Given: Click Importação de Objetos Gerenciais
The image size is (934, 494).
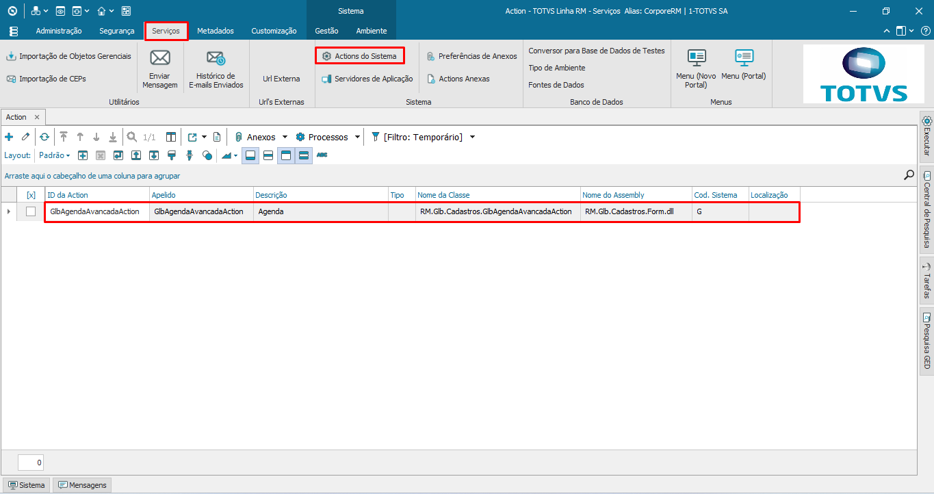Looking at the screenshot, I should pyautogui.click(x=68, y=56).
